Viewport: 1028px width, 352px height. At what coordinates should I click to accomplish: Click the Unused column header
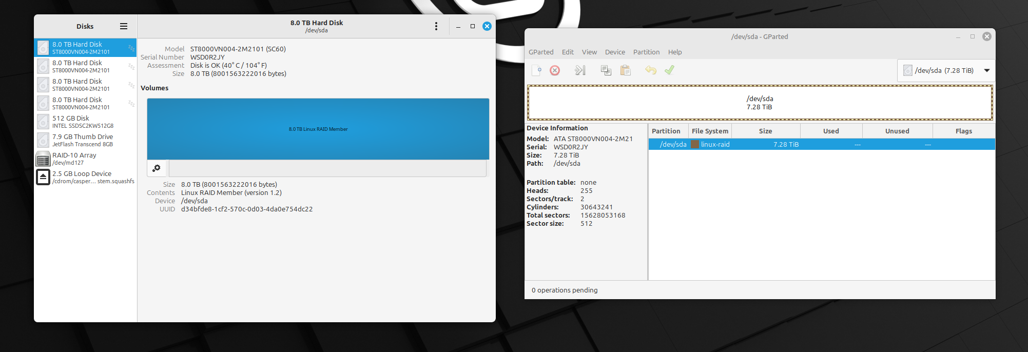pyautogui.click(x=897, y=131)
